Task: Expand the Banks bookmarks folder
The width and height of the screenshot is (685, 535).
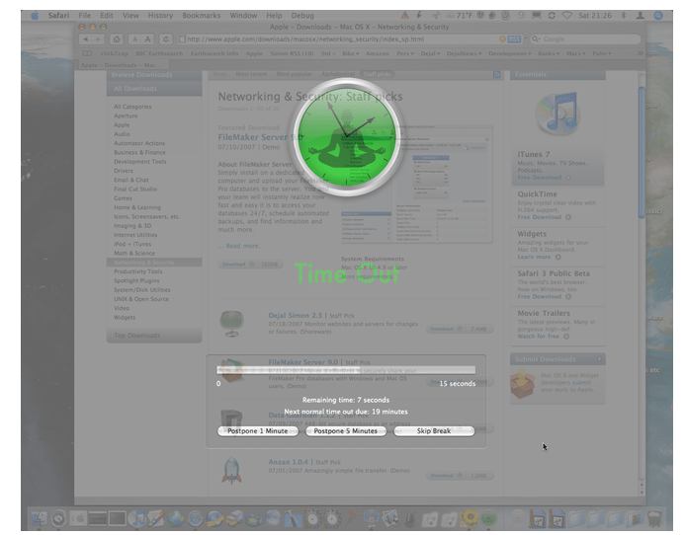Action: tap(550, 53)
